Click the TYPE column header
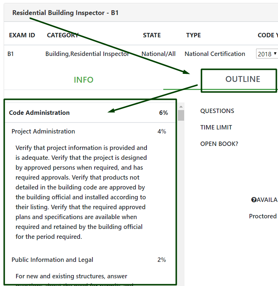 click(193, 35)
